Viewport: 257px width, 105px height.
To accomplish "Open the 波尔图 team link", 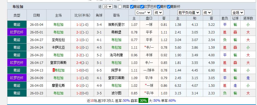I will click(116, 93).
